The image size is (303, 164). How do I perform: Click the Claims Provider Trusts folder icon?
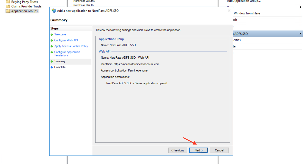pyautogui.click(x=8, y=6)
